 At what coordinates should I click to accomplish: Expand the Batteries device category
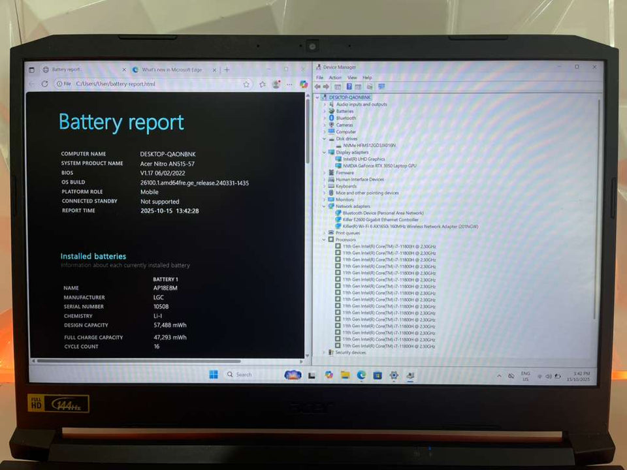tap(324, 111)
